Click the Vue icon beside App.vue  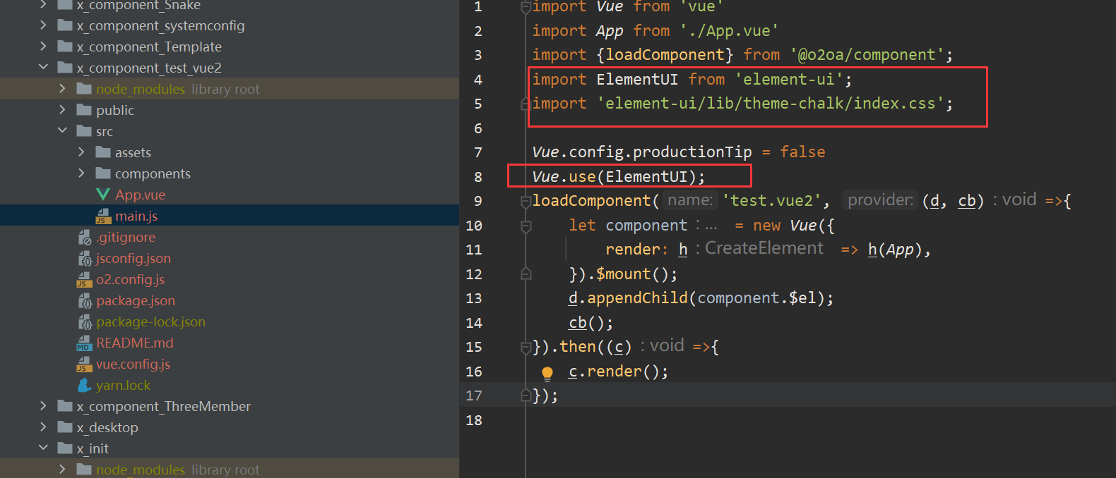(103, 195)
